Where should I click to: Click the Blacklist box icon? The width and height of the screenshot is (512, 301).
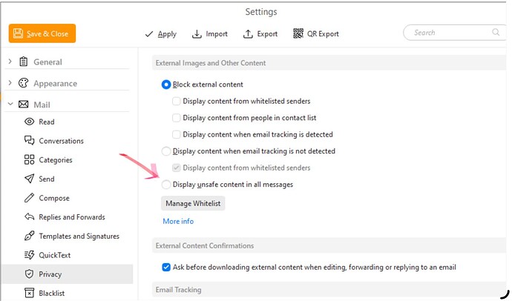pos(29,293)
